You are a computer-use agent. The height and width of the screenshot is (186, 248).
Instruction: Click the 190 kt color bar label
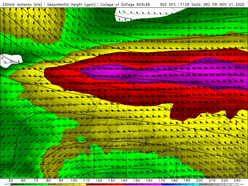[187, 180]
